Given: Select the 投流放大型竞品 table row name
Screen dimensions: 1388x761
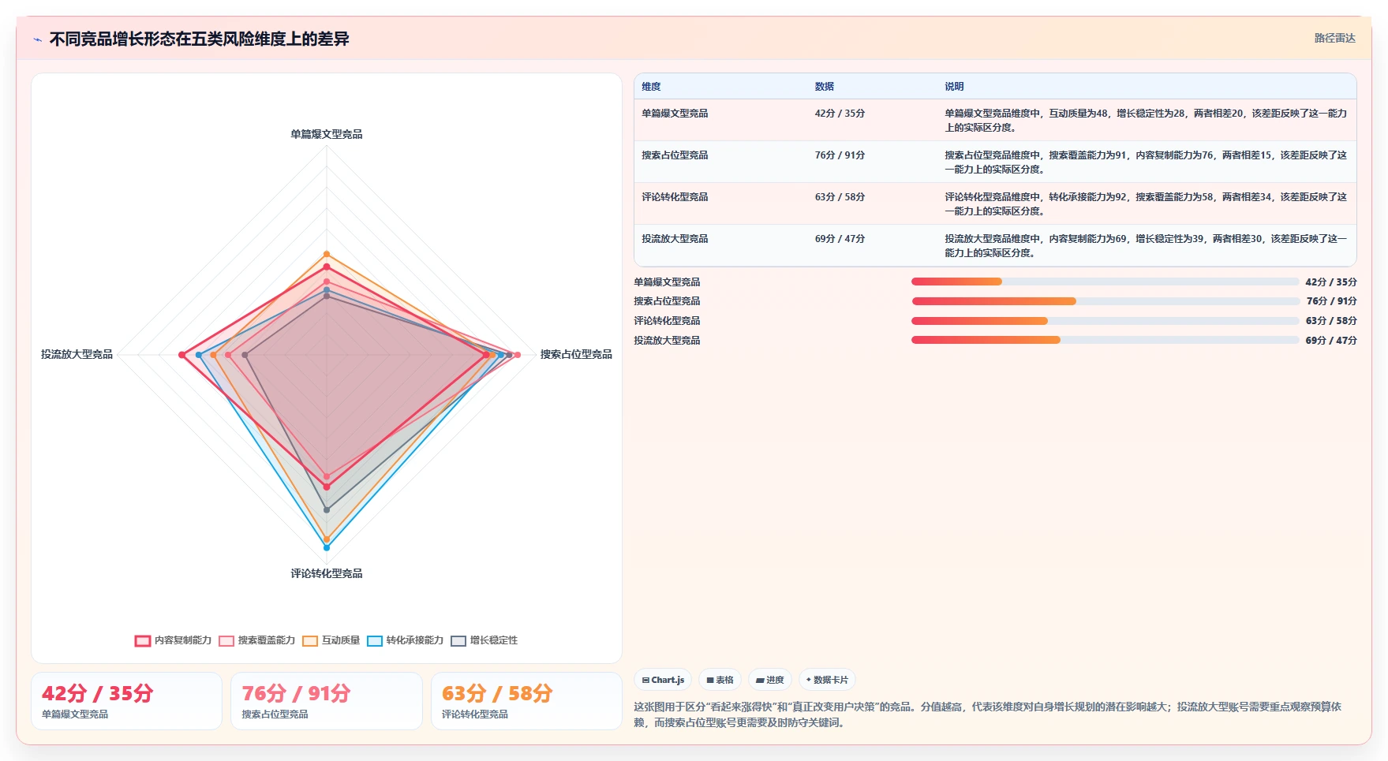Looking at the screenshot, I should pyautogui.click(x=675, y=239).
